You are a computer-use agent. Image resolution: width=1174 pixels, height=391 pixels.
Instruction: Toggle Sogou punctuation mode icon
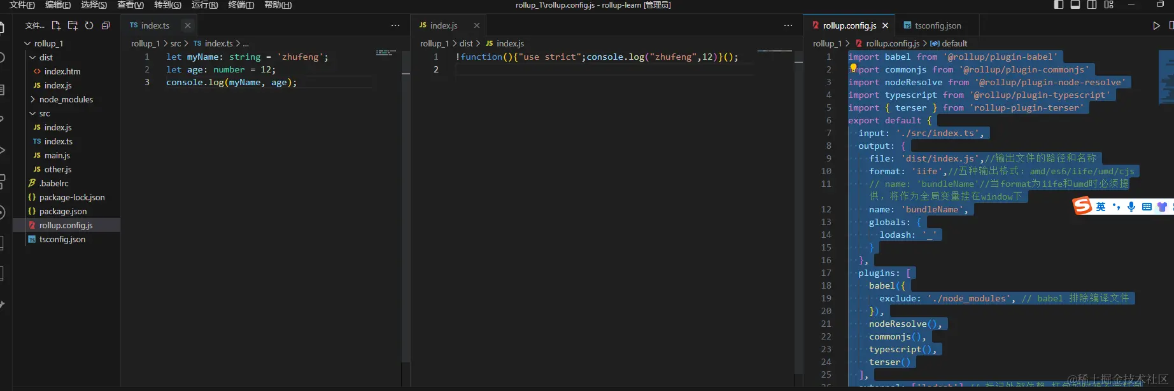(1116, 207)
